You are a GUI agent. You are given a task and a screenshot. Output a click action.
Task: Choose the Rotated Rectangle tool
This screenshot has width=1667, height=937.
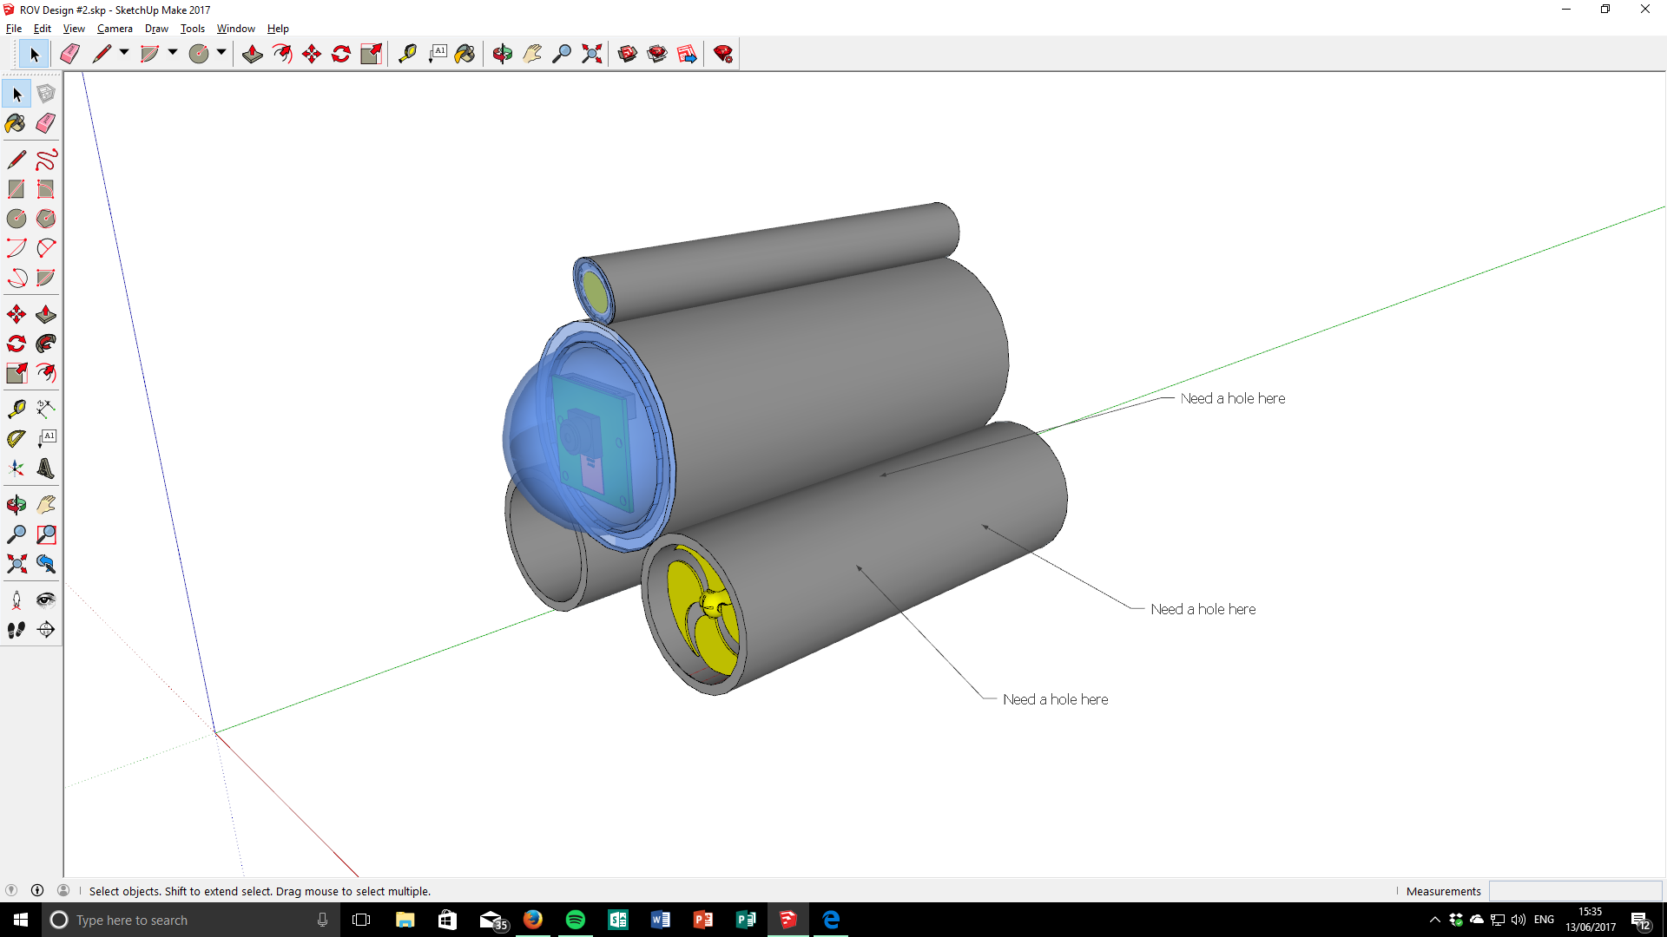46,189
